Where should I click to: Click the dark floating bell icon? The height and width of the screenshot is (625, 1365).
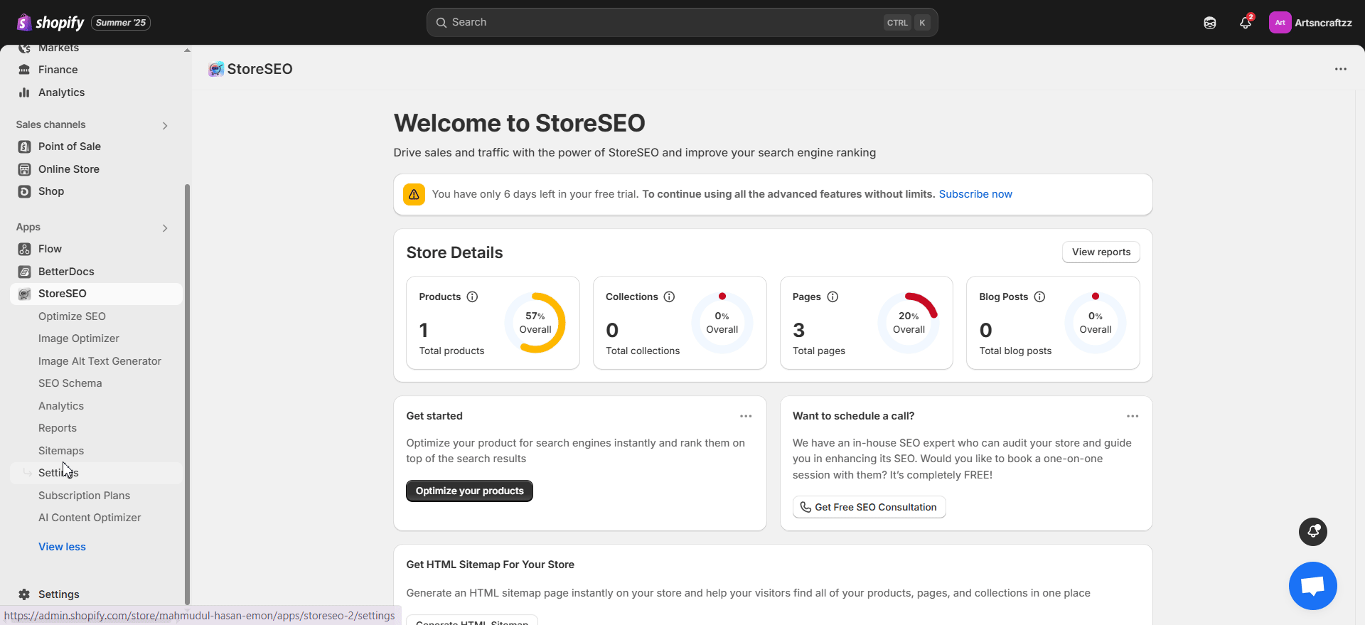point(1313,532)
